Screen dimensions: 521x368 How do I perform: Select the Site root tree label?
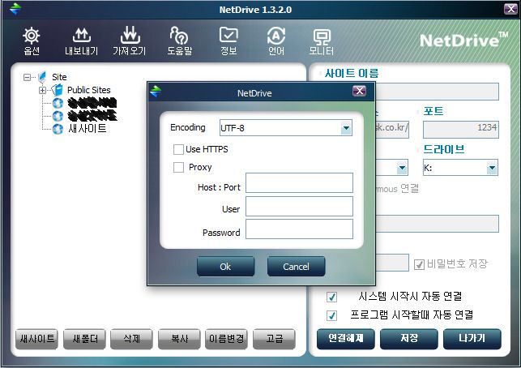(59, 77)
